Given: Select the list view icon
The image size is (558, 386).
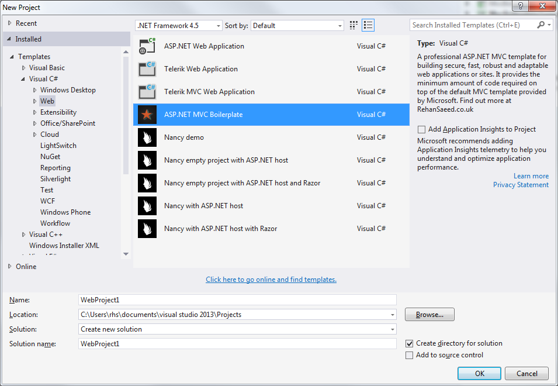Looking at the screenshot, I should [x=368, y=25].
